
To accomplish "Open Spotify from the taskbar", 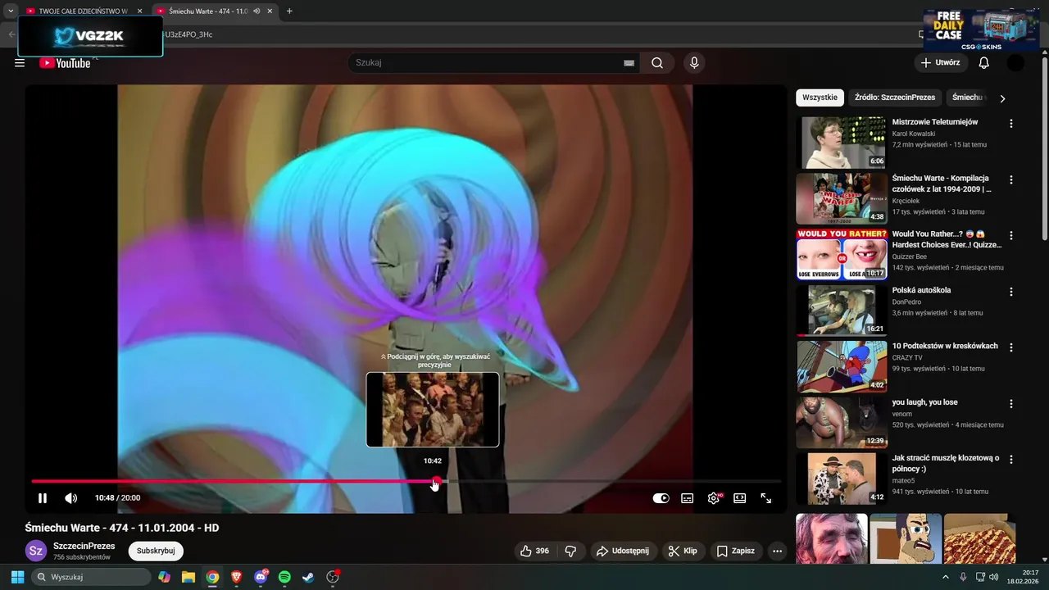I will point(284,577).
